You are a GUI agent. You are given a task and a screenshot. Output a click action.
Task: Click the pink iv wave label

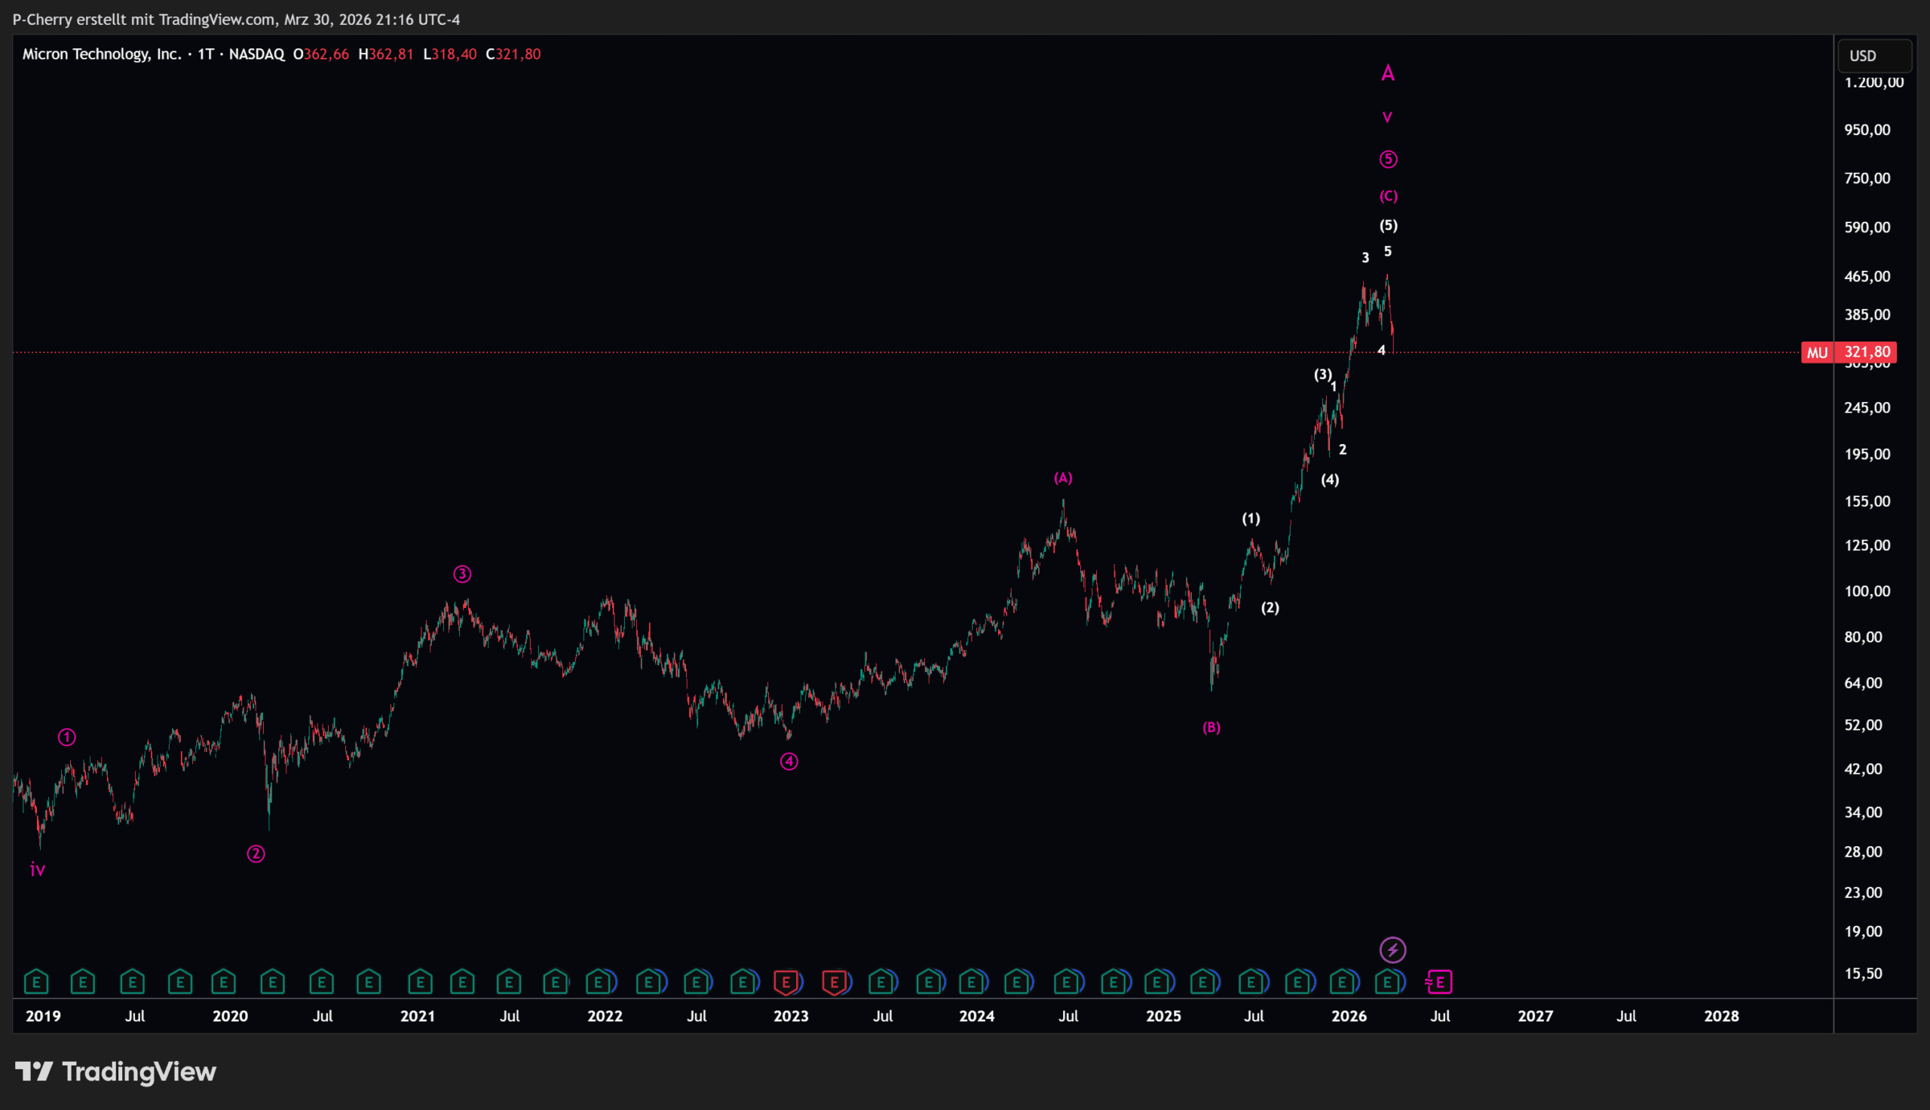coord(38,869)
